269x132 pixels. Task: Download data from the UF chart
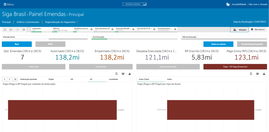pyautogui.click(x=130, y=74)
